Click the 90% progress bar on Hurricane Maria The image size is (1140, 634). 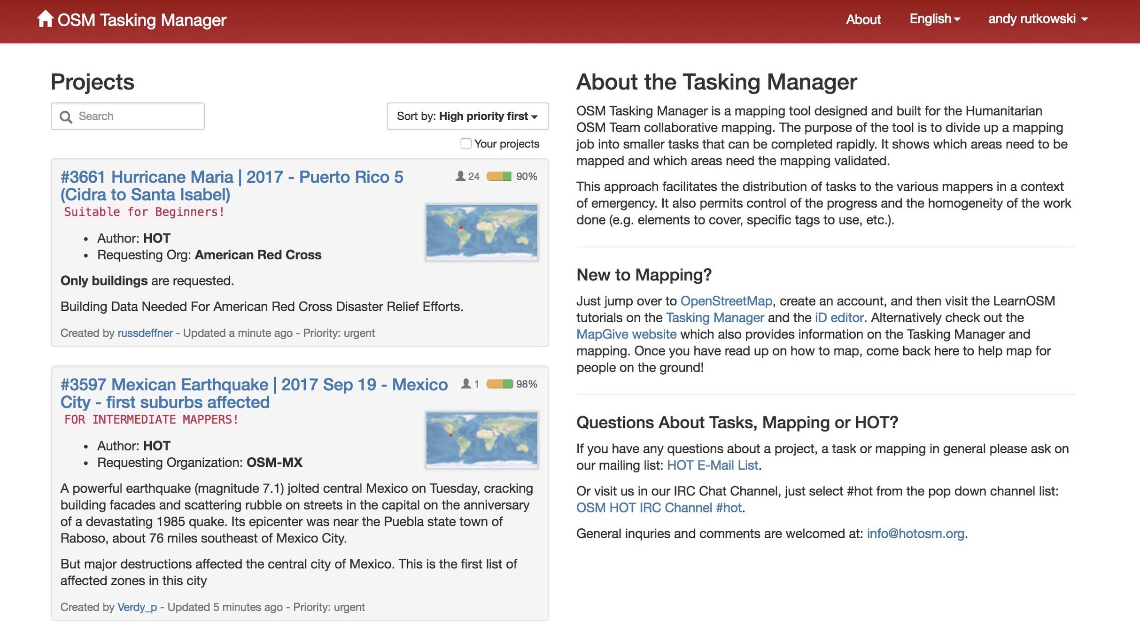pyautogui.click(x=498, y=176)
